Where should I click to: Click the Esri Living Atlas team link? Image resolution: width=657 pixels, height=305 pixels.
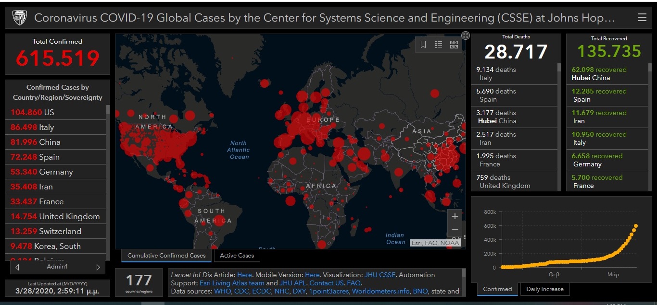coord(232,283)
